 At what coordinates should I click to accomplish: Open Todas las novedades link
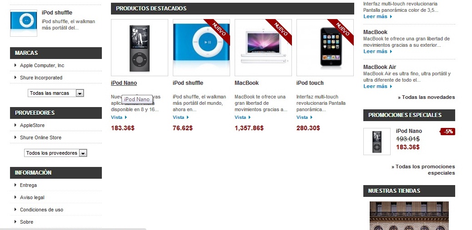tap(426, 97)
